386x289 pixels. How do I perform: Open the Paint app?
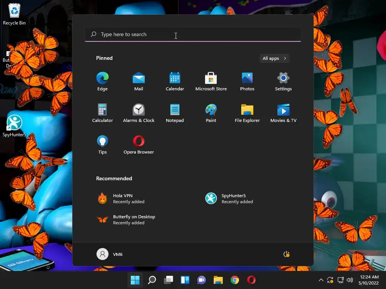click(211, 113)
